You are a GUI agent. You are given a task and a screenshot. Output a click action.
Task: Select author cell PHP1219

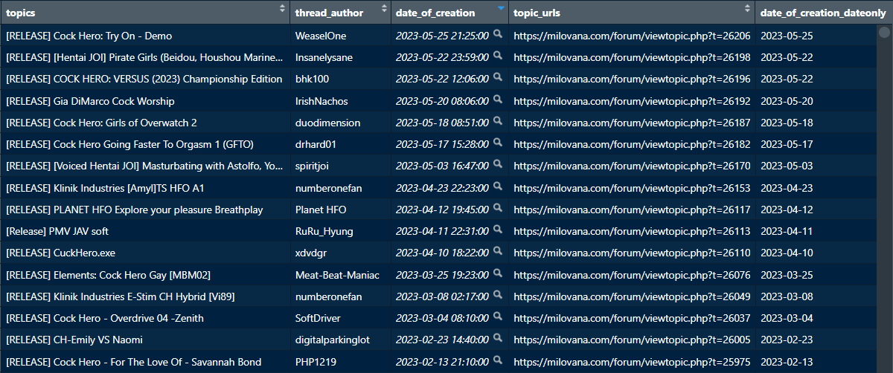340,362
